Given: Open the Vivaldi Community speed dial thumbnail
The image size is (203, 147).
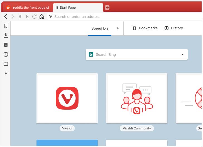Looking at the screenshot, I should tap(136, 98).
